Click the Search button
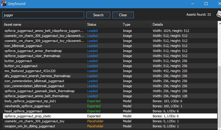The image size is (221, 130). point(98,15)
